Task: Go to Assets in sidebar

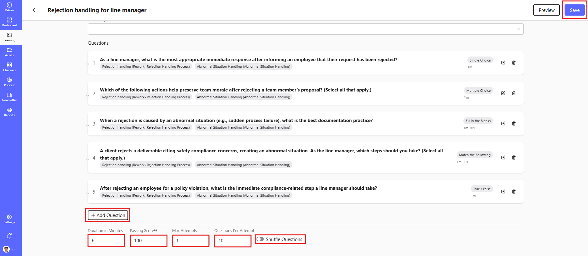Action: tap(9, 52)
